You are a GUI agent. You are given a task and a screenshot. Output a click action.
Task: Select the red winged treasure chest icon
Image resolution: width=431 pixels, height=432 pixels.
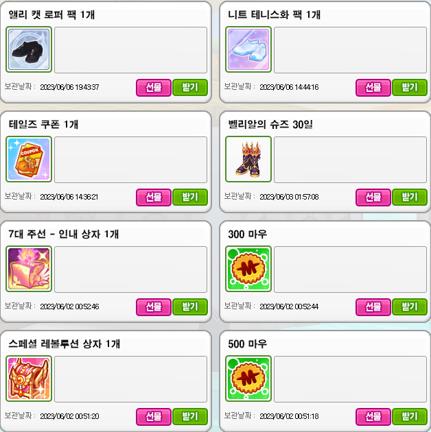[29, 379]
